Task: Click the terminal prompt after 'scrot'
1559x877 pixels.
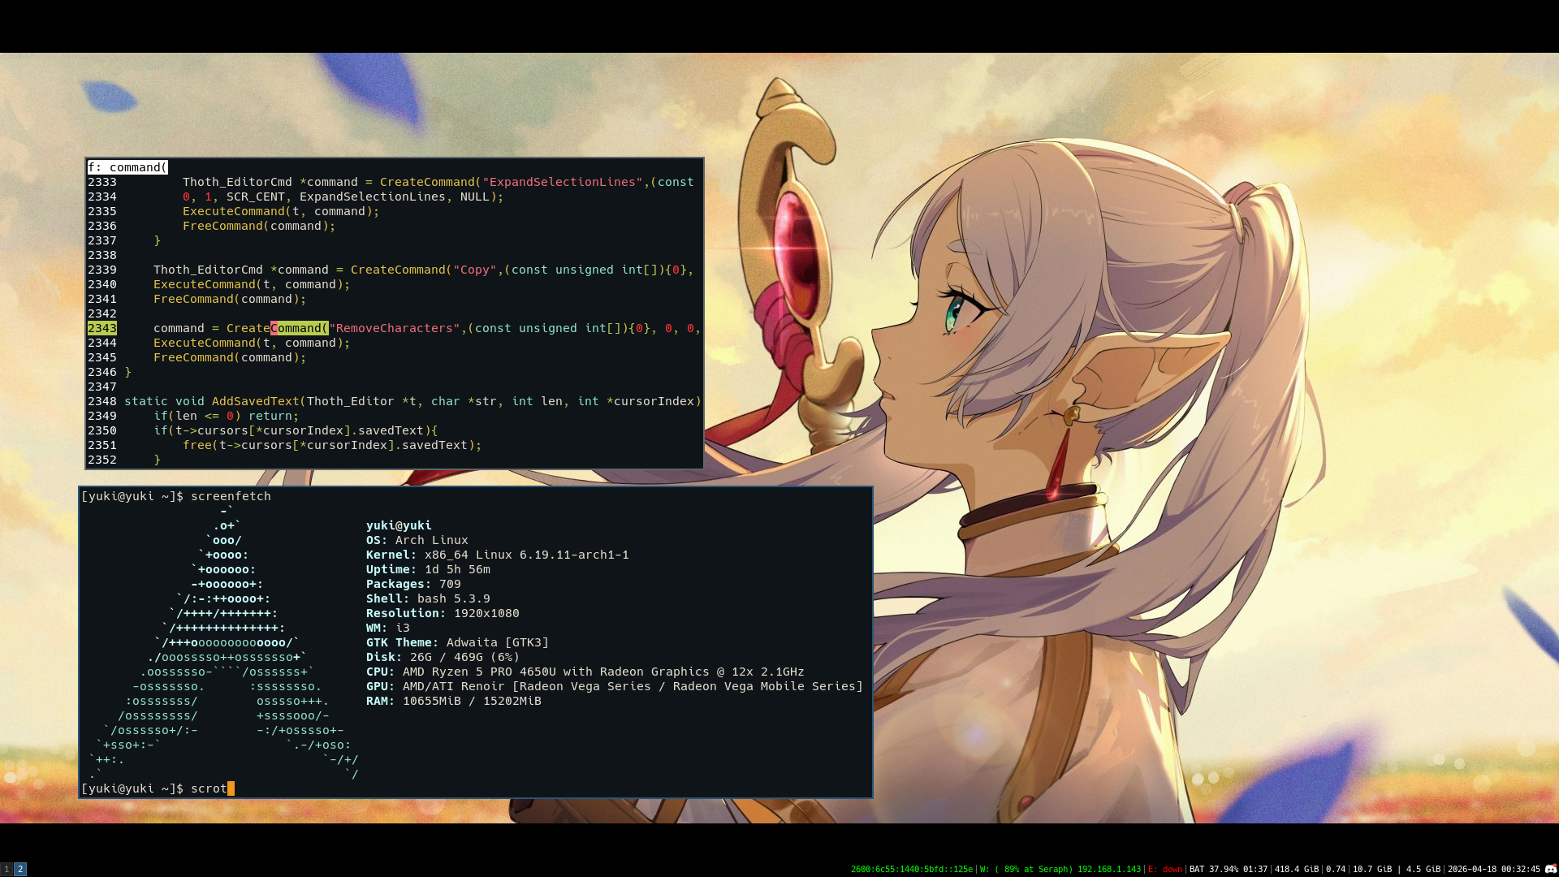Action: click(x=231, y=788)
